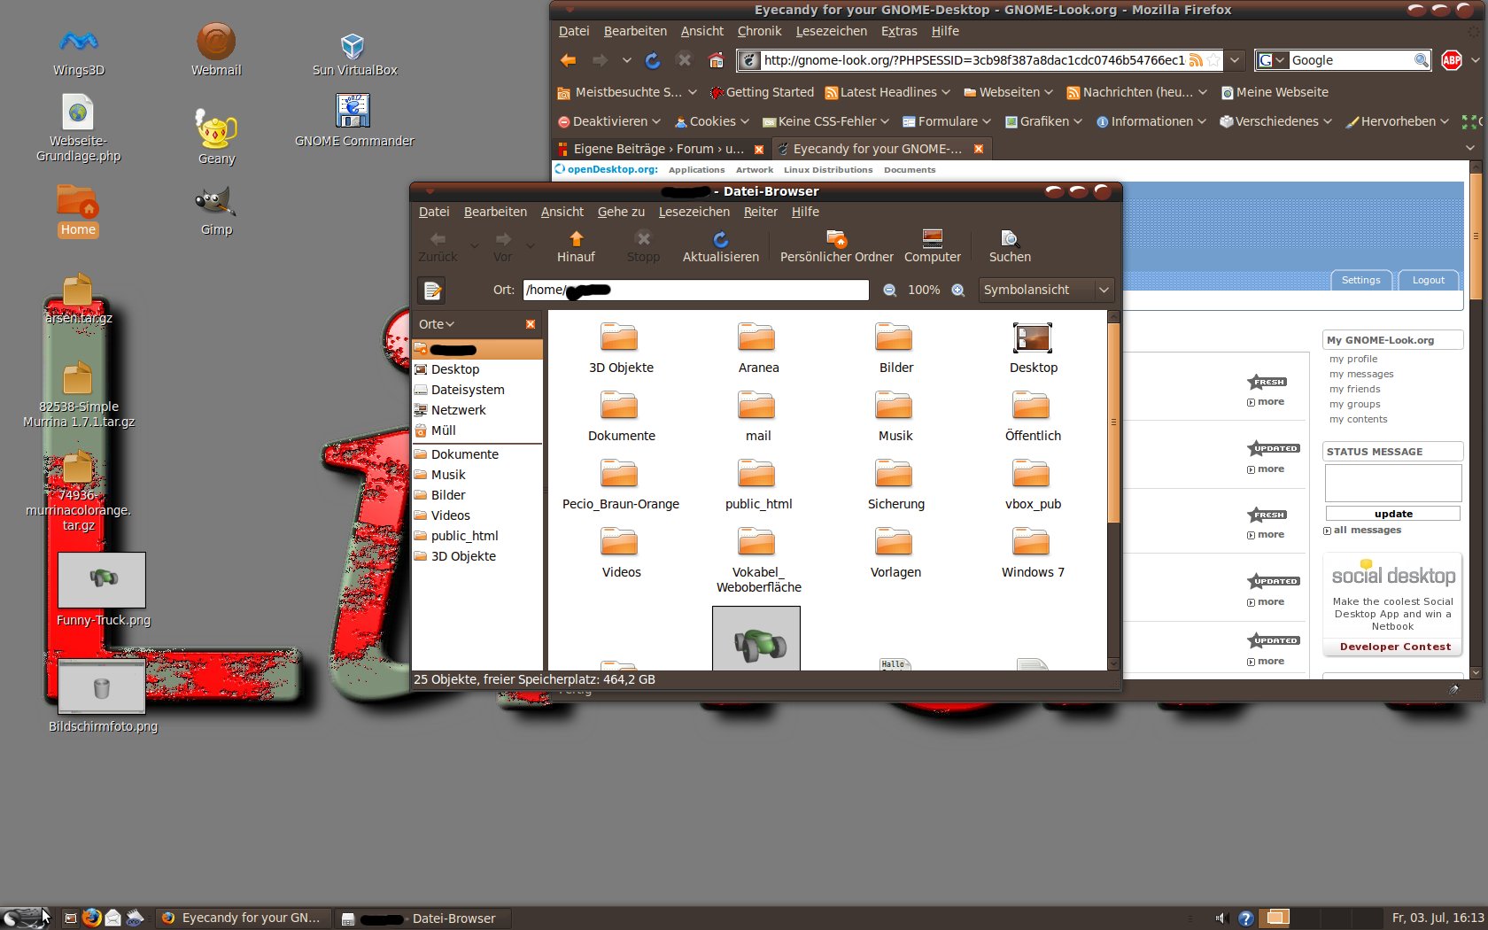1488x930 pixels.
Task: Click Logout button on GNOME-Look page
Action: pos(1428,280)
